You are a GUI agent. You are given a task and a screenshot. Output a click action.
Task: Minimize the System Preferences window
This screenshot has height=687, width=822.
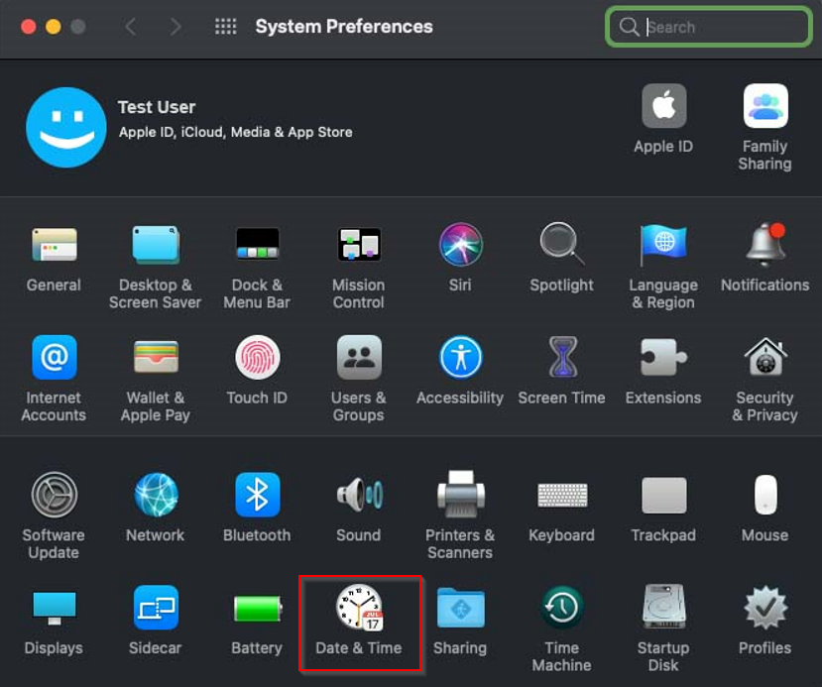coord(53,26)
